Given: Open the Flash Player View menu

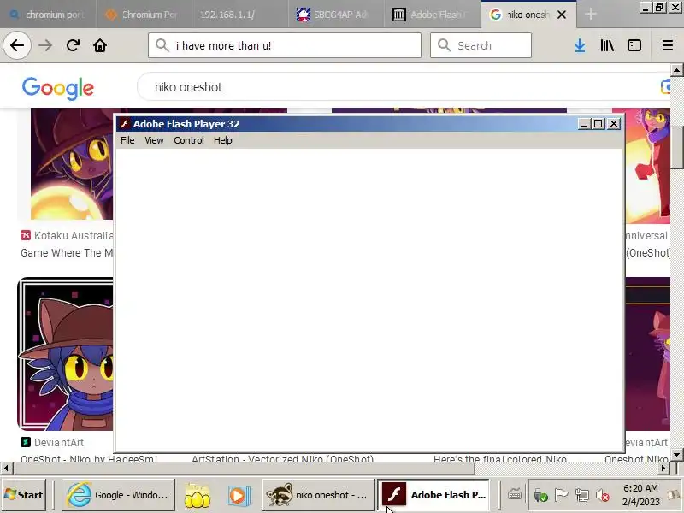Looking at the screenshot, I should 154,140.
